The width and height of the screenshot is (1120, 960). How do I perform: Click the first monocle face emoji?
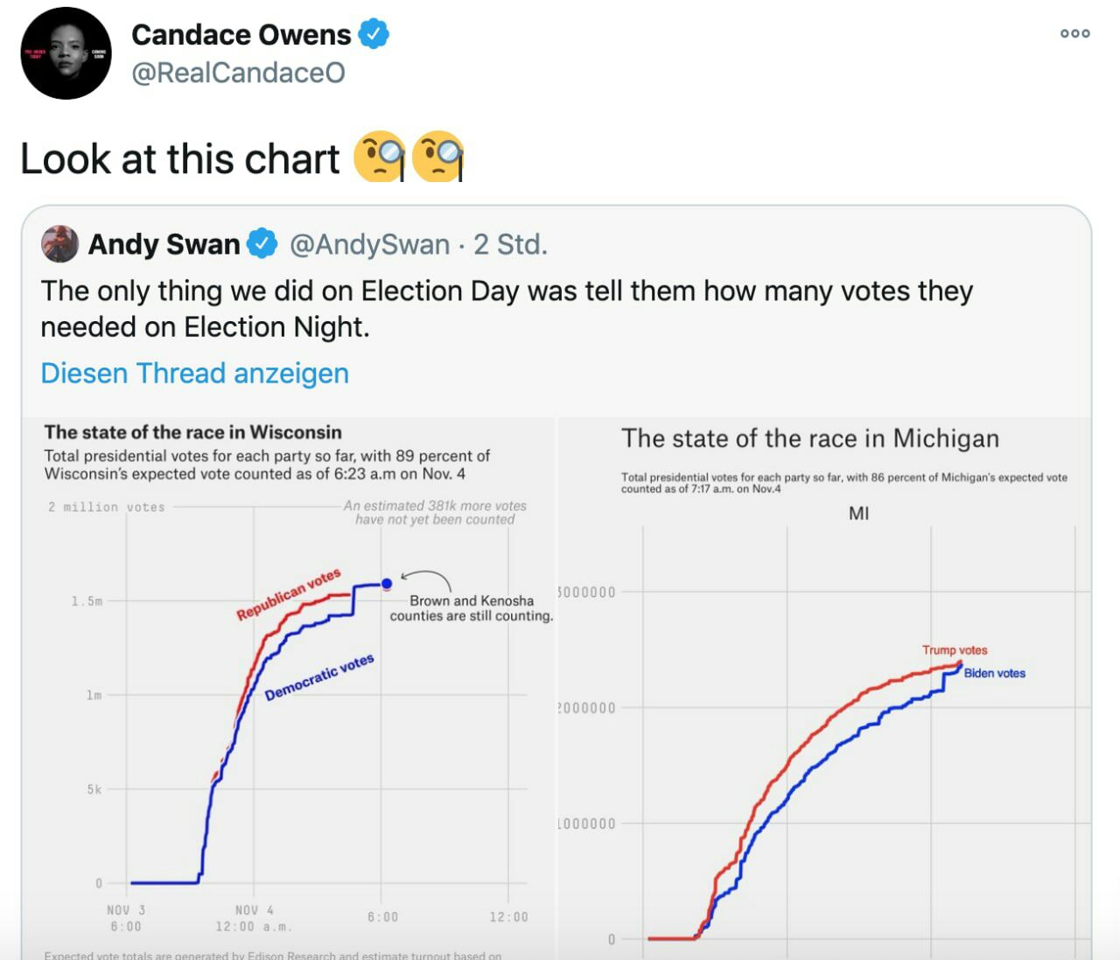(x=380, y=157)
